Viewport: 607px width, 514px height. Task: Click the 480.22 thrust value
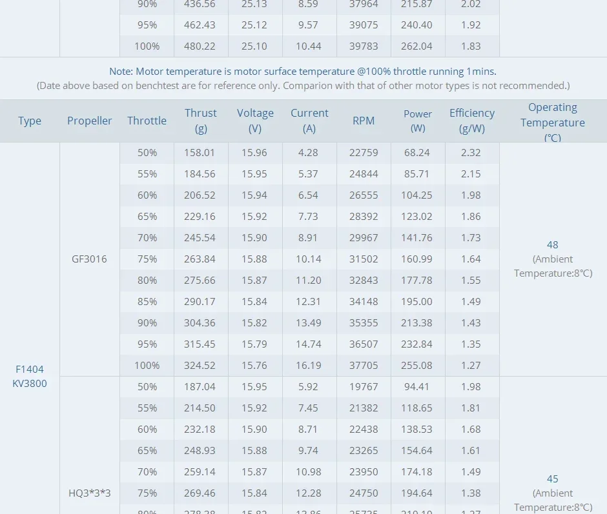pos(201,46)
